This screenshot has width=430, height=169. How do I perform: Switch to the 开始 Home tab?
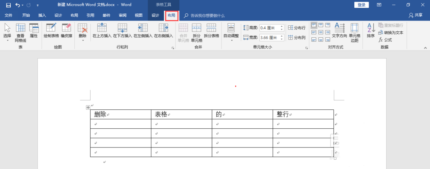pos(26,15)
